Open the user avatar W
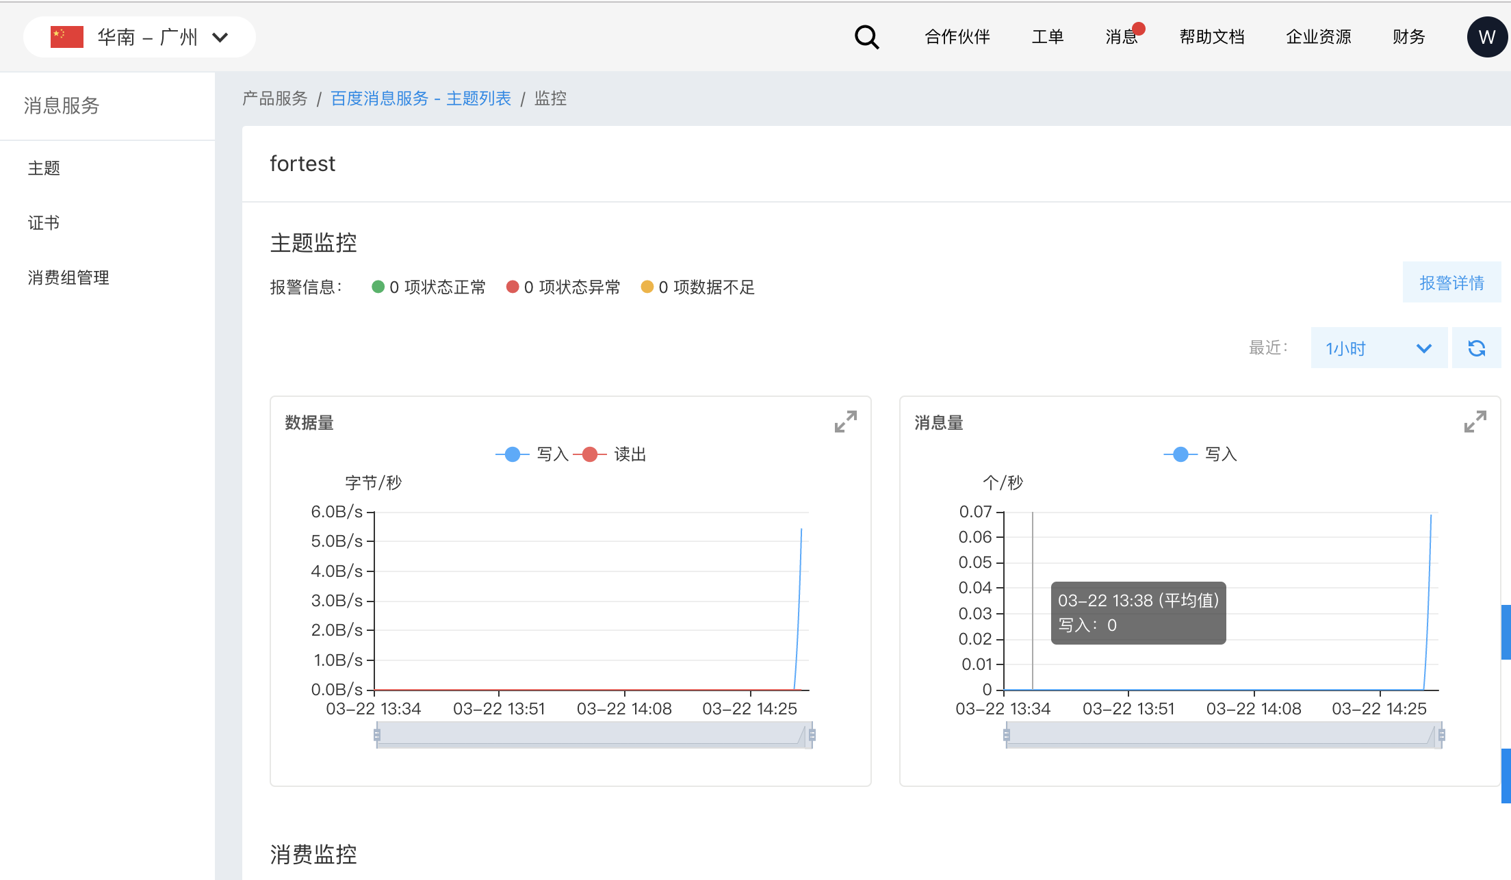 click(1487, 37)
